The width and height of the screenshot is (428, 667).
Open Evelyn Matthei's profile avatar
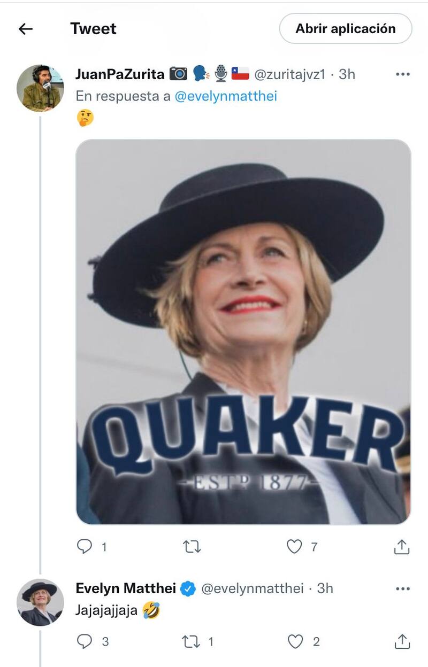click(40, 602)
